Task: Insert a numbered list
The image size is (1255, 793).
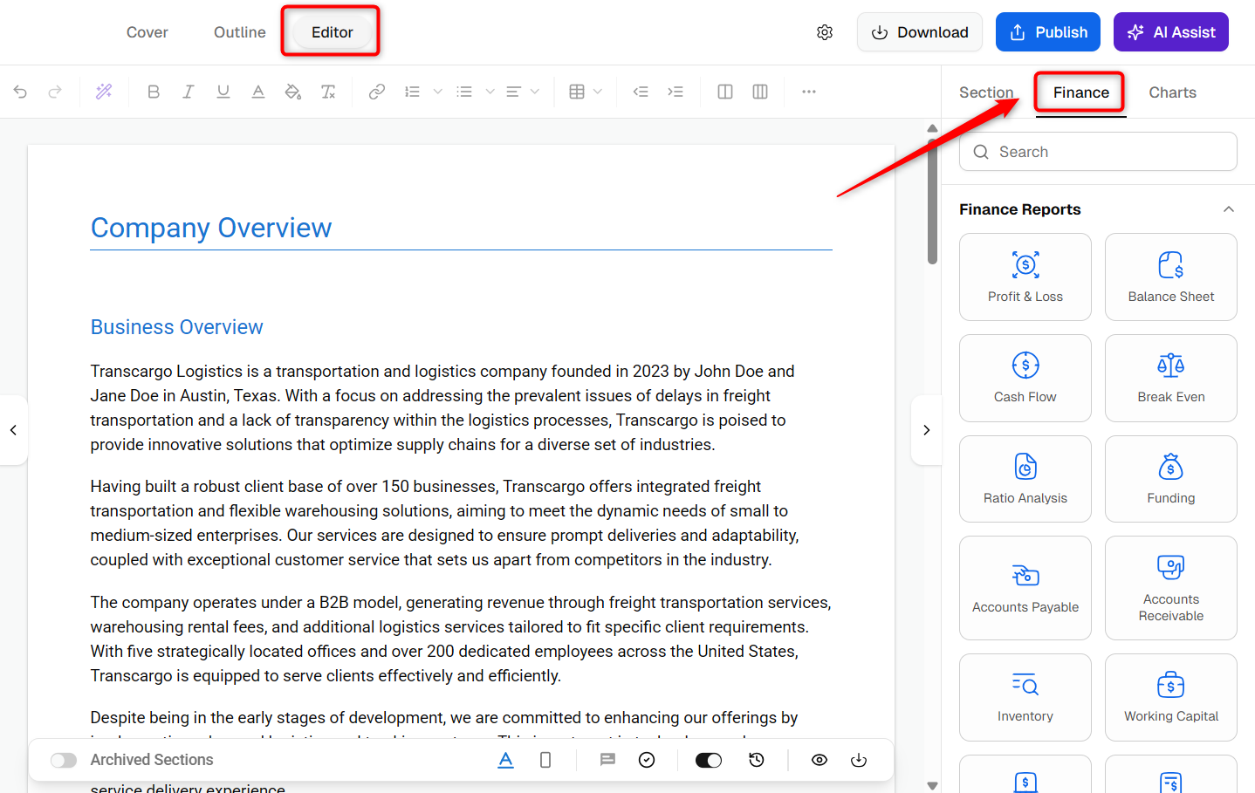Action: pos(412,92)
